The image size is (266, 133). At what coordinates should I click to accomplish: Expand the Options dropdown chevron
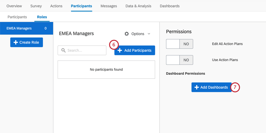click(x=149, y=34)
